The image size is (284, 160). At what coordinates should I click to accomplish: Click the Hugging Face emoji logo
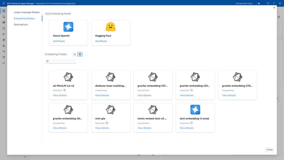point(111,27)
